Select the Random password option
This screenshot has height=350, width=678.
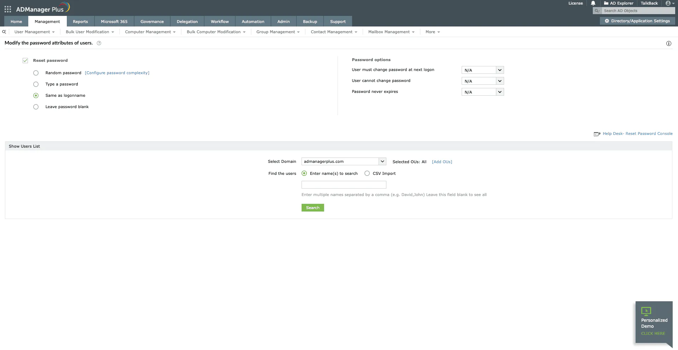36,73
